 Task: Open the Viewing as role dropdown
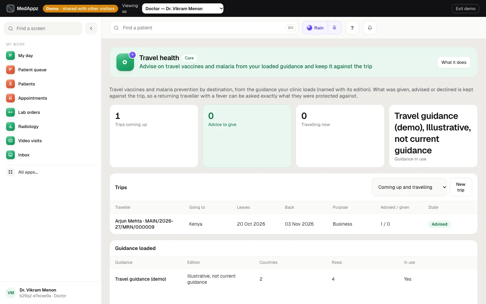point(183,8)
